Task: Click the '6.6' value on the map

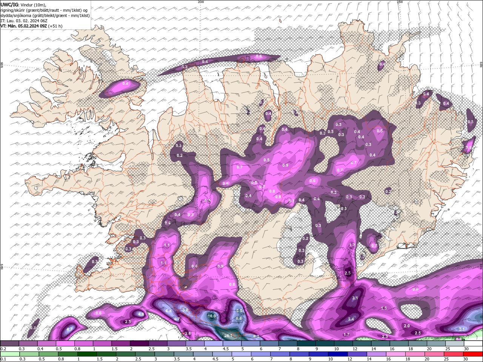Action: 239,319
